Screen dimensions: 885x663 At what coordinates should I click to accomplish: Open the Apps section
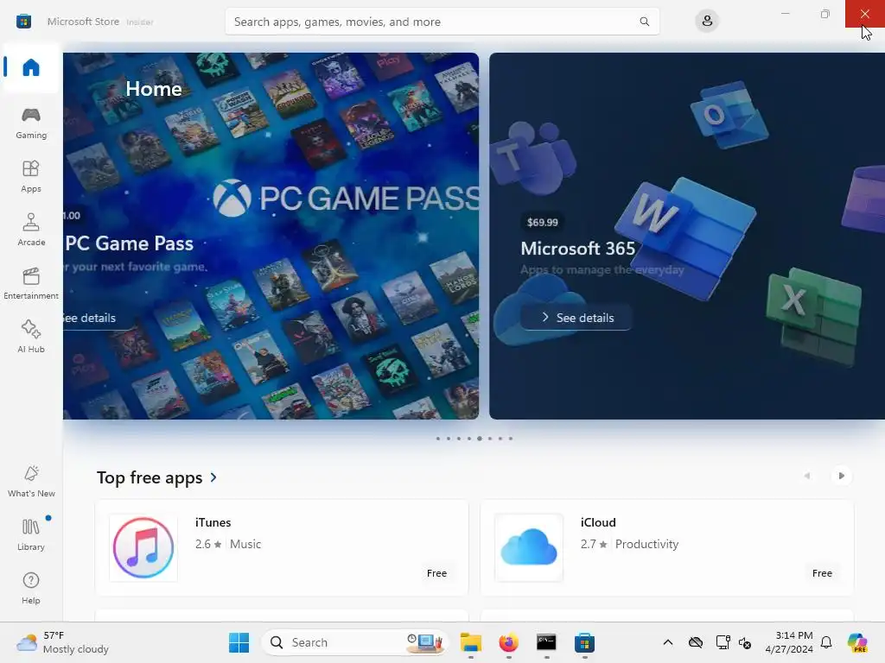[31, 176]
